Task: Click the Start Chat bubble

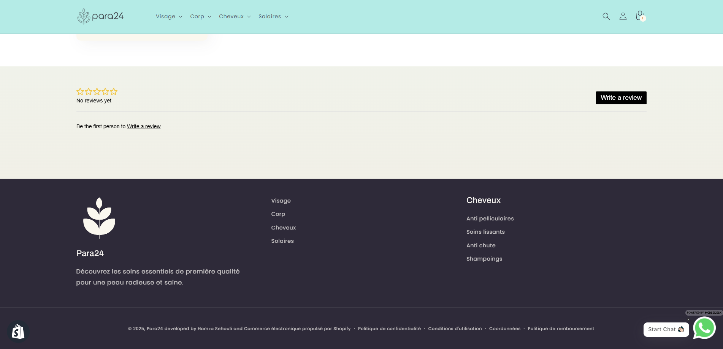Action: tap(666, 329)
